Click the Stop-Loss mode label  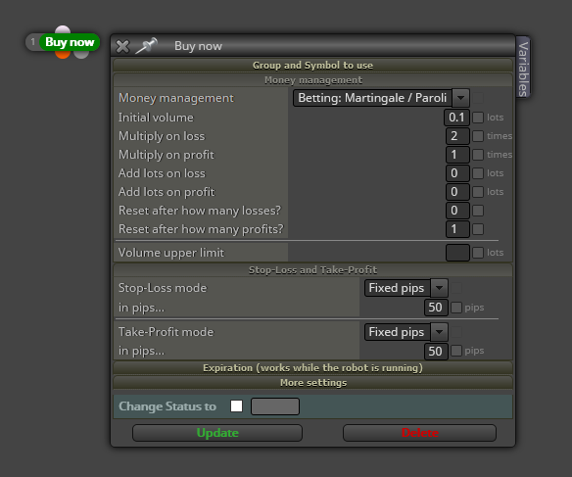tap(163, 288)
